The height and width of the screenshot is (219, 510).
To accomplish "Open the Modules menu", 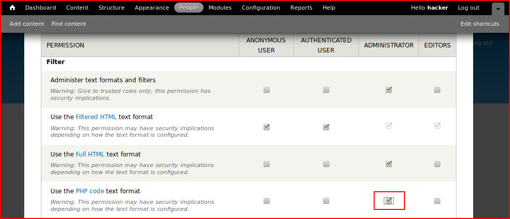I will click(220, 8).
